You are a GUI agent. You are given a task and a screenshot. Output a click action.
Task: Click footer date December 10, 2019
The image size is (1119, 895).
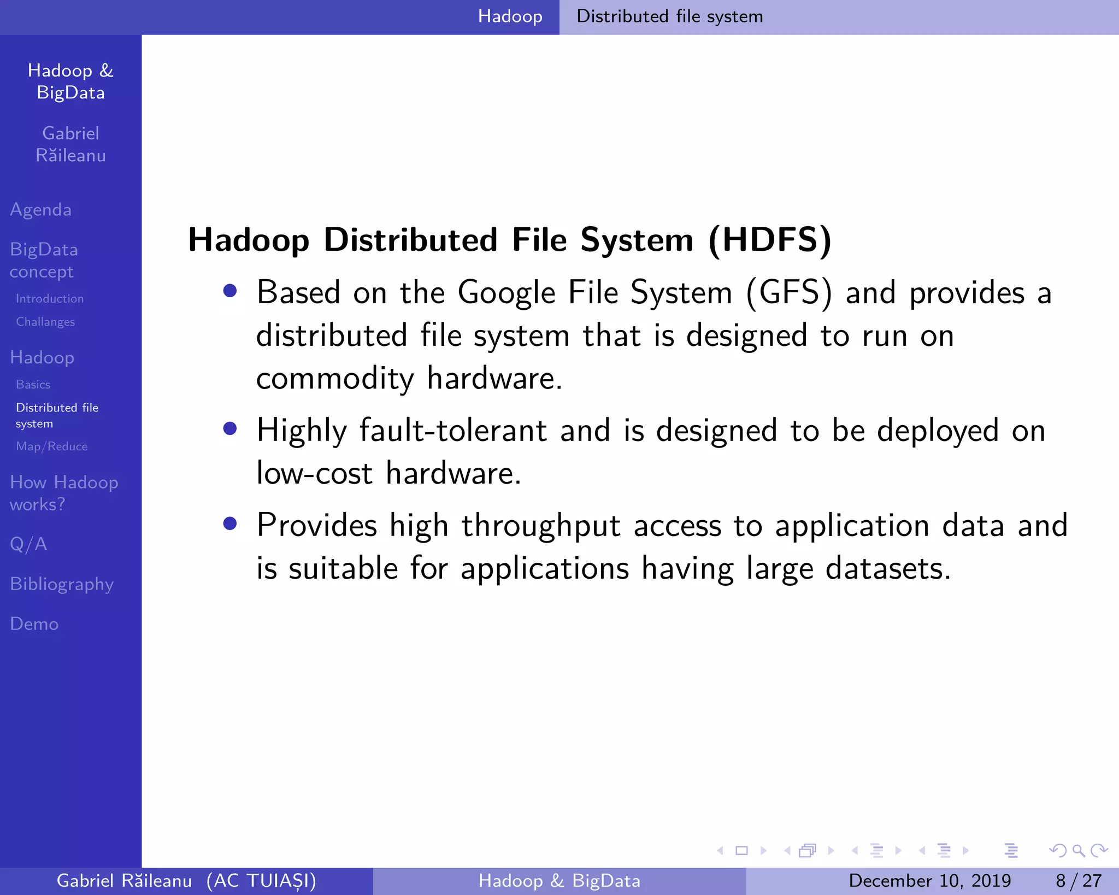click(x=930, y=881)
